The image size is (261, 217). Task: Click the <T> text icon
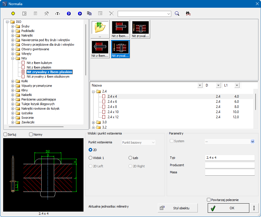(58, 13)
